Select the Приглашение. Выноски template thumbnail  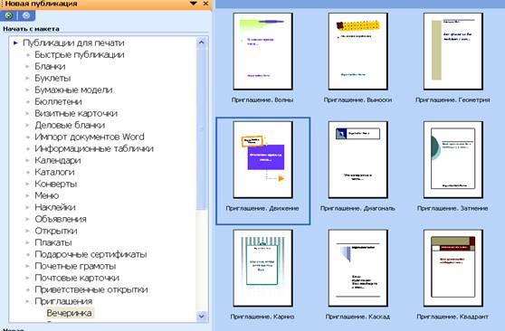click(357, 52)
